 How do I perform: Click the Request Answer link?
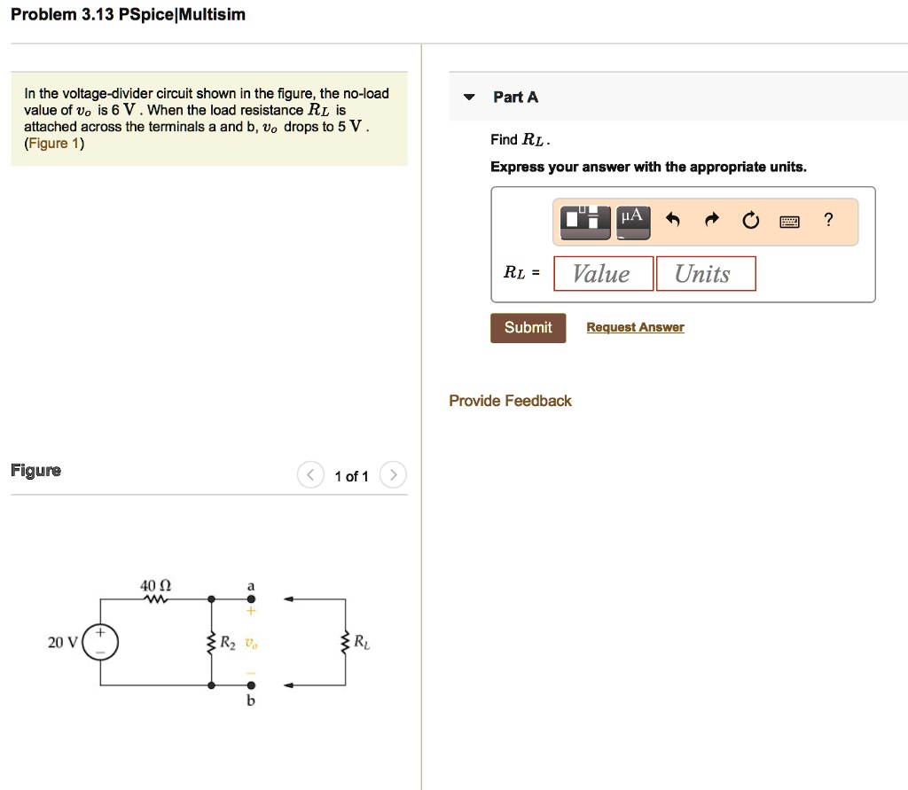click(635, 326)
